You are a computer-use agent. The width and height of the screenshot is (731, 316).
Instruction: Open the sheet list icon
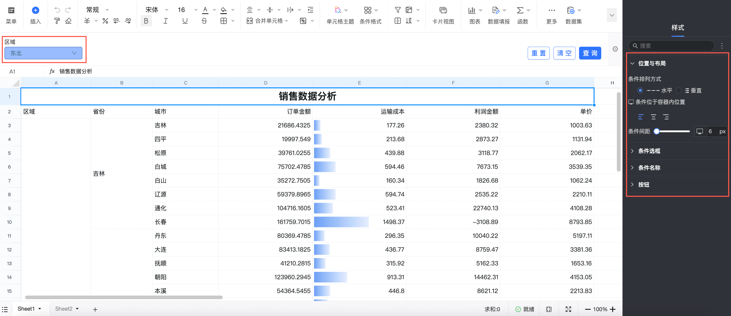coord(5,309)
